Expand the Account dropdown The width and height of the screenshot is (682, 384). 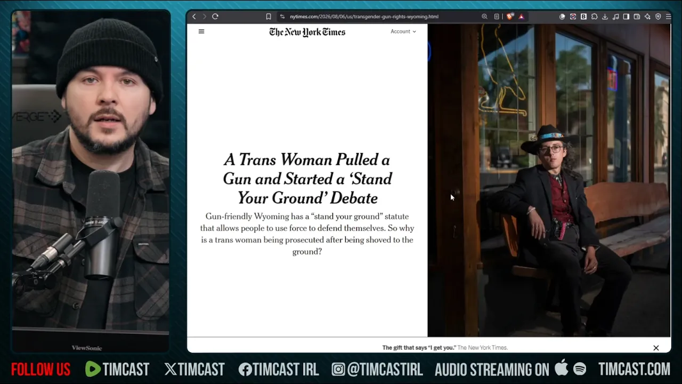pyautogui.click(x=403, y=31)
